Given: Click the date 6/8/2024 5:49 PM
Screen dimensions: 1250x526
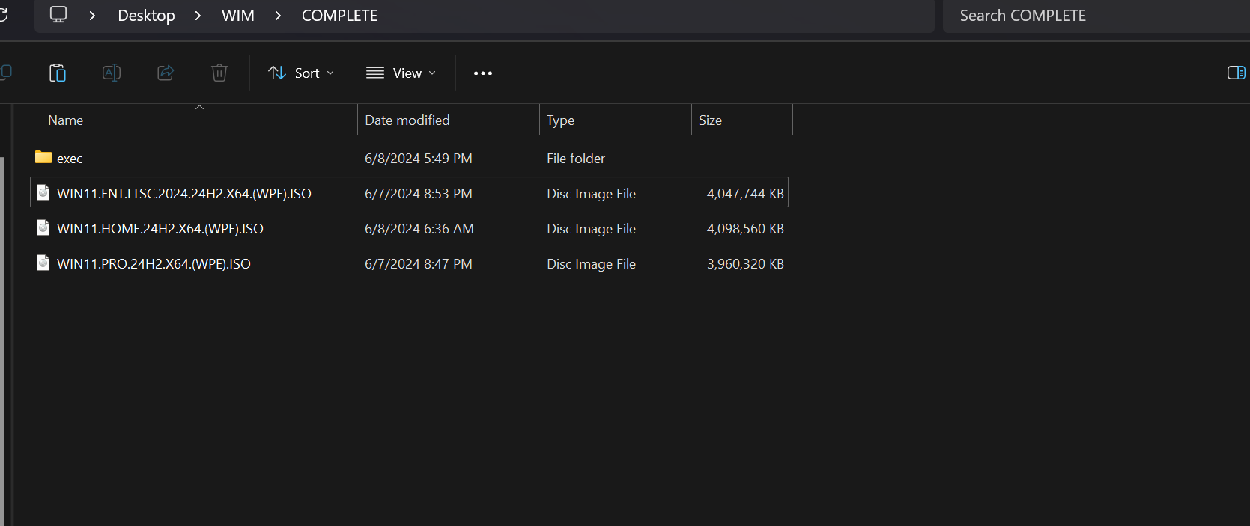Looking at the screenshot, I should (419, 159).
